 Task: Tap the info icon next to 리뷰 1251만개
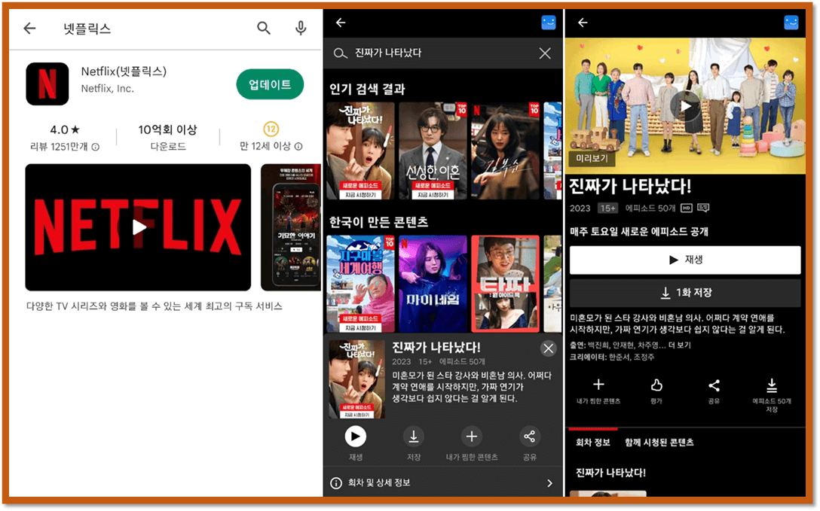pyautogui.click(x=96, y=148)
